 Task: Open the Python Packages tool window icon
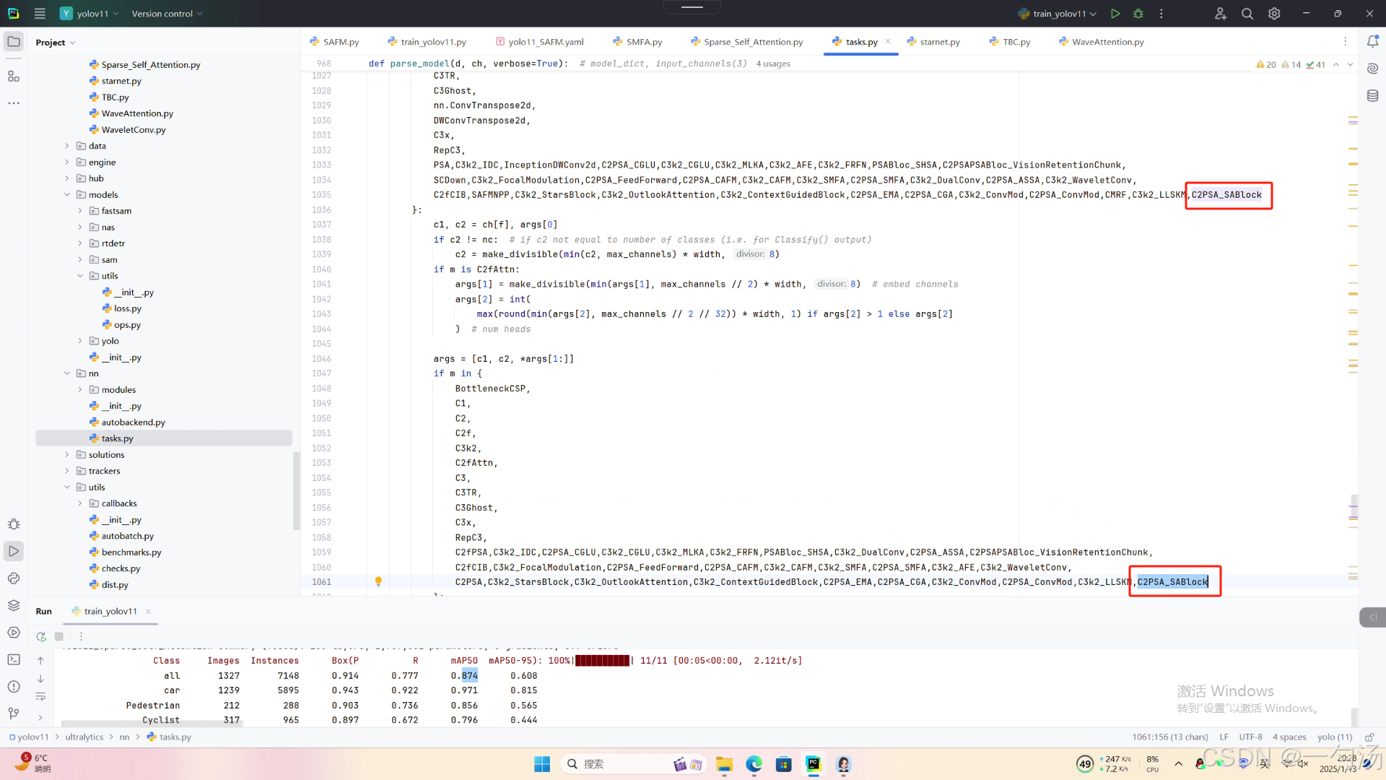coord(14,605)
